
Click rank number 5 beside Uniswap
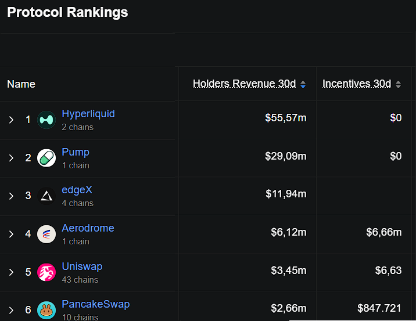coord(28,272)
